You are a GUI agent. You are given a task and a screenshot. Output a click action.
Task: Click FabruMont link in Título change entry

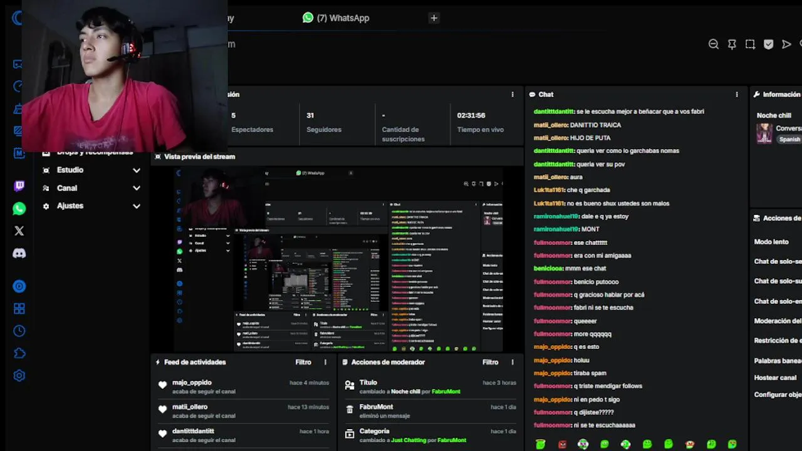coord(446,391)
